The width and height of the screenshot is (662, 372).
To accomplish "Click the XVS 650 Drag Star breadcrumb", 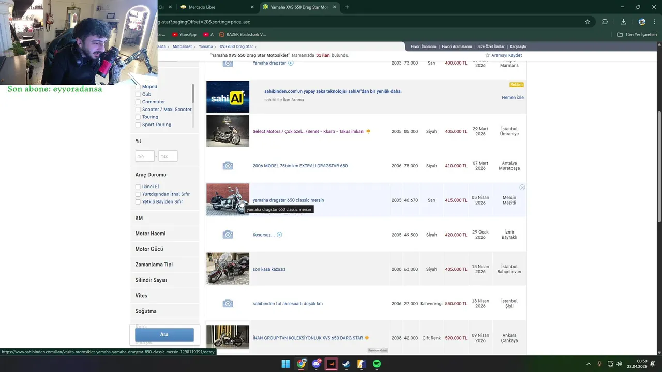I will point(236,47).
